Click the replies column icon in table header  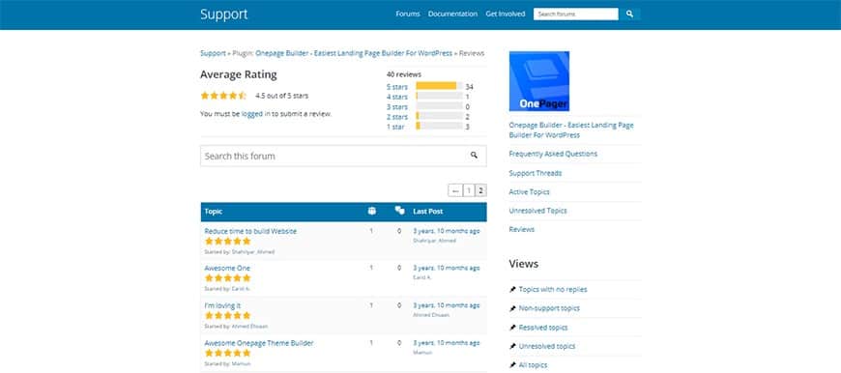tap(399, 211)
